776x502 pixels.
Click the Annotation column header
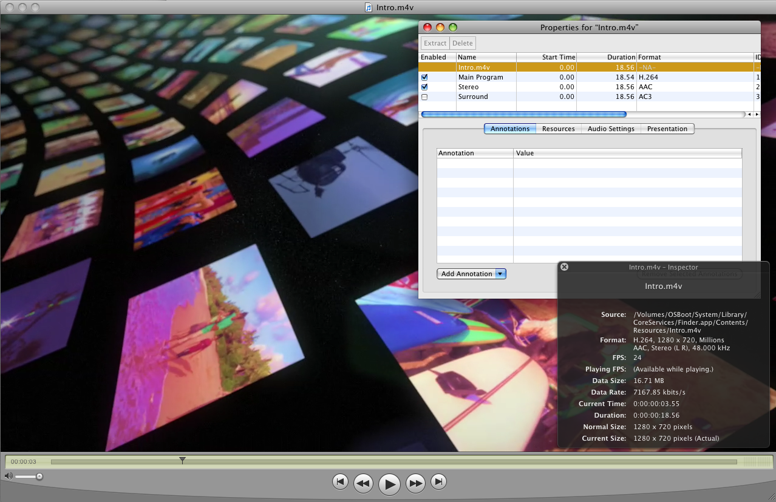coord(475,153)
